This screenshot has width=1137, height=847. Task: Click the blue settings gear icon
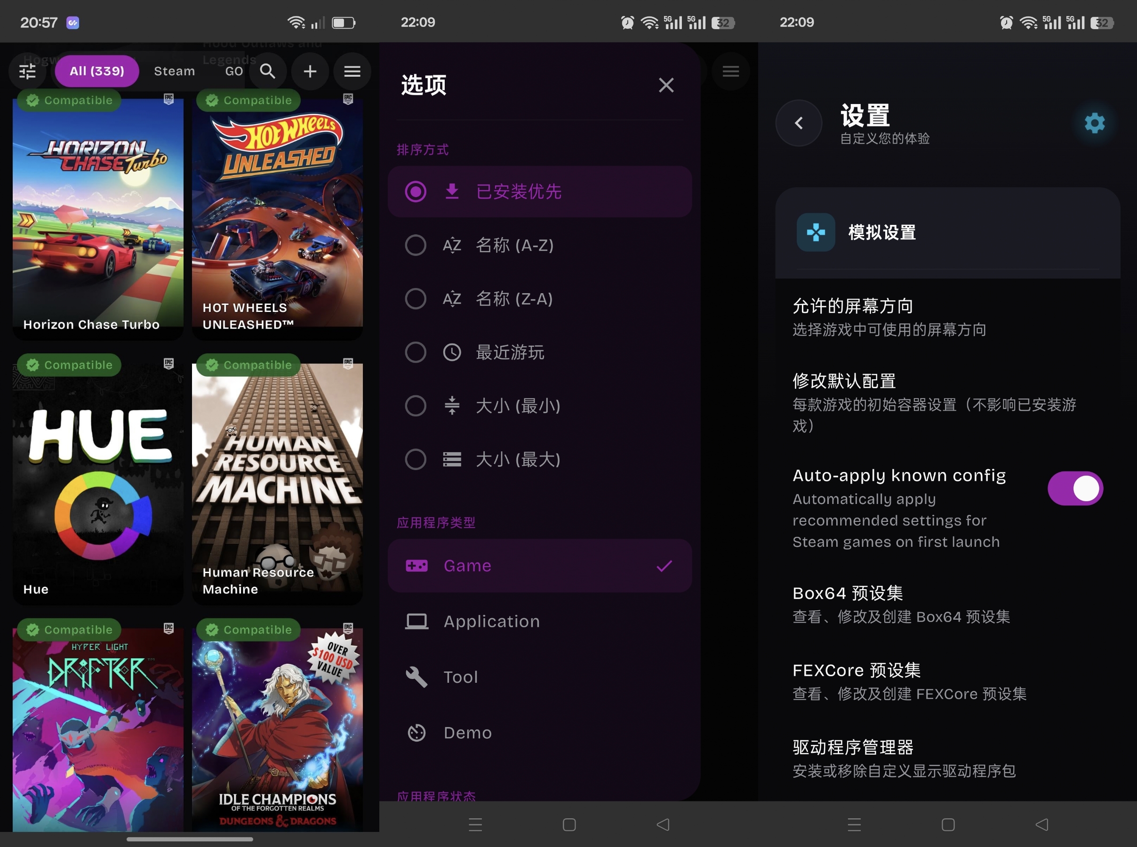(1095, 123)
